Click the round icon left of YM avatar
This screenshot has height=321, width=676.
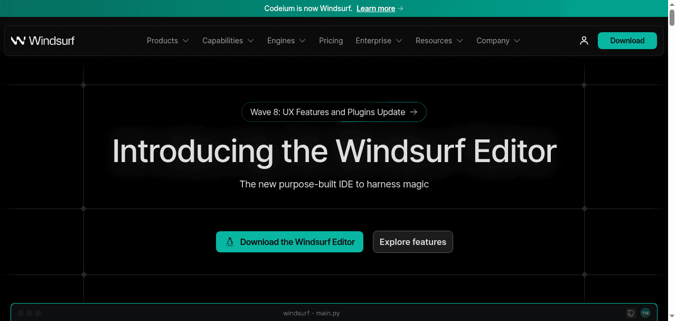(631, 313)
